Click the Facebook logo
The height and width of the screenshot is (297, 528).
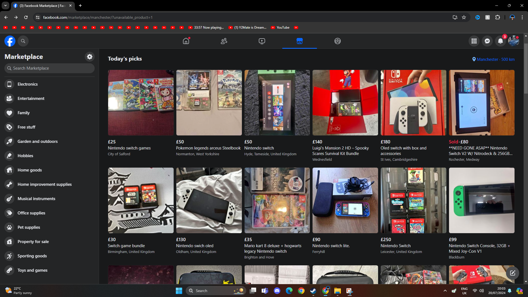pyautogui.click(x=10, y=41)
